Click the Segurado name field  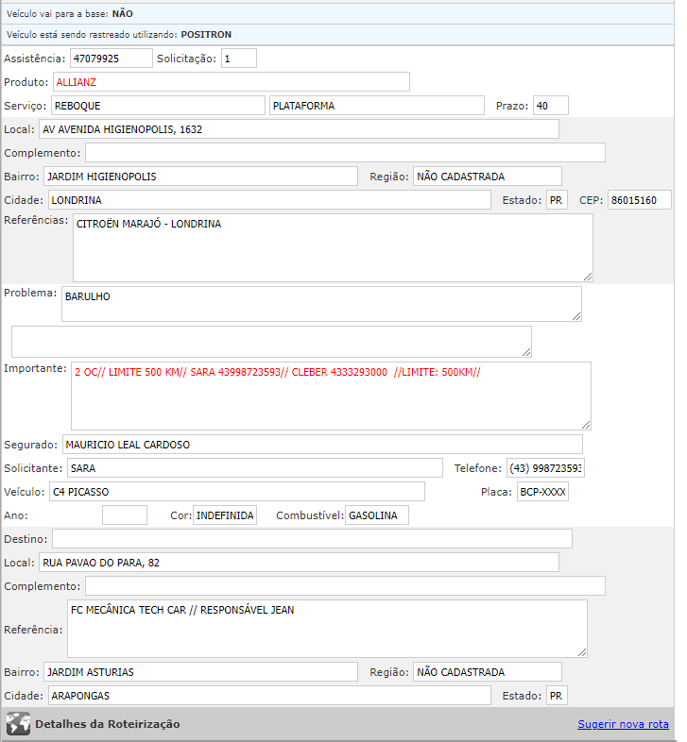point(321,445)
